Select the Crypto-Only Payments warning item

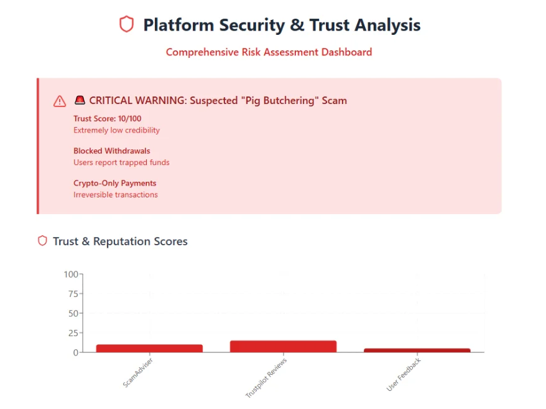coord(114,183)
